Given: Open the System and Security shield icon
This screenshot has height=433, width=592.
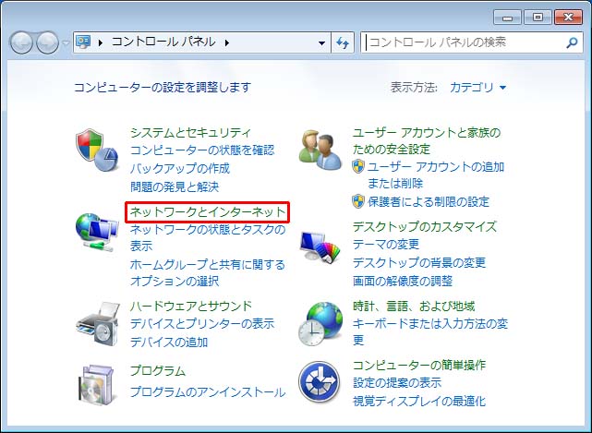Looking at the screenshot, I should (97, 150).
